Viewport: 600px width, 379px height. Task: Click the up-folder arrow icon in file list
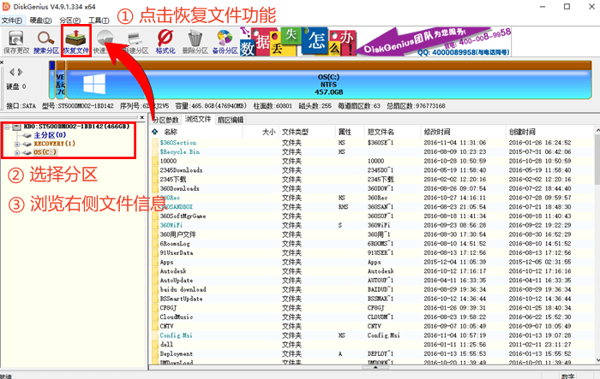point(155,132)
